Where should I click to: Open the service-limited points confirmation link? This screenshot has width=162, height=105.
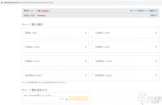tap(144, 11)
